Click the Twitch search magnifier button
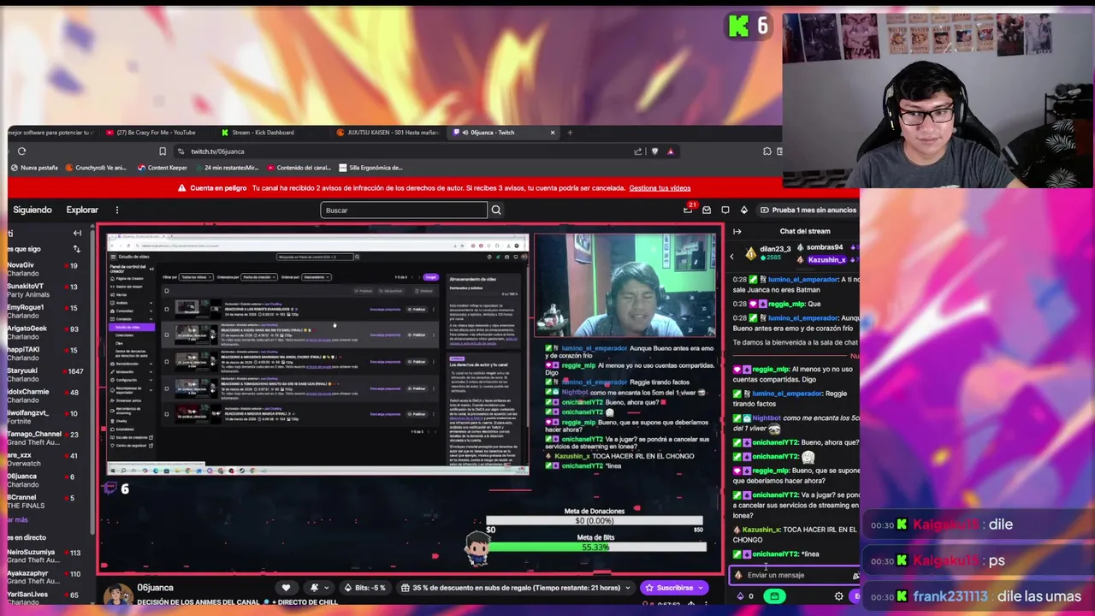This screenshot has height=616, width=1095. coord(496,210)
